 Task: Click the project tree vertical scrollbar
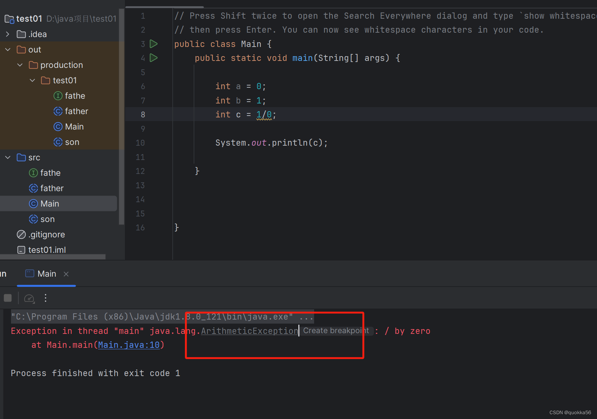[x=122, y=117]
